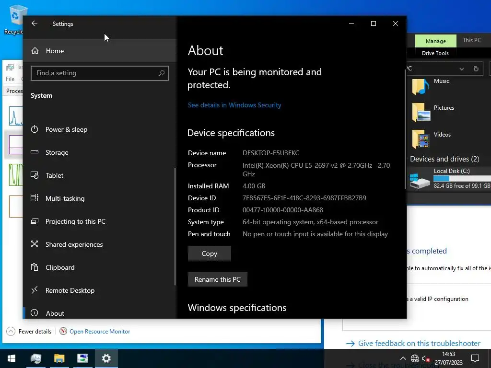Open Clipboard settings page
The width and height of the screenshot is (491, 368).
point(100,267)
